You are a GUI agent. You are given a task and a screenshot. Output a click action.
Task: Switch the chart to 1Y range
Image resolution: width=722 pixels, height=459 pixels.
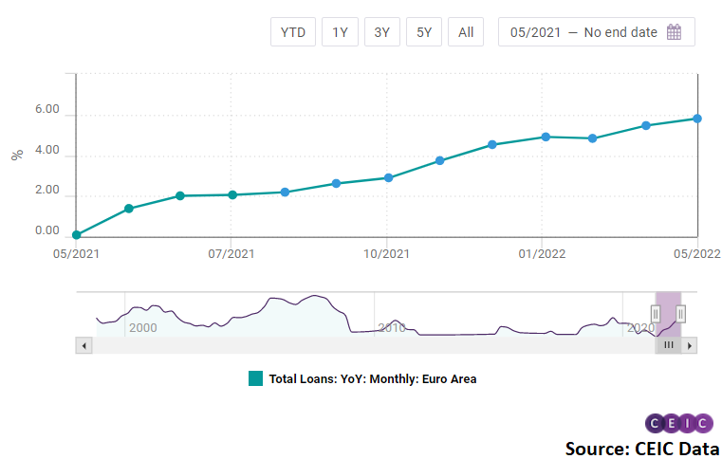[x=340, y=32]
